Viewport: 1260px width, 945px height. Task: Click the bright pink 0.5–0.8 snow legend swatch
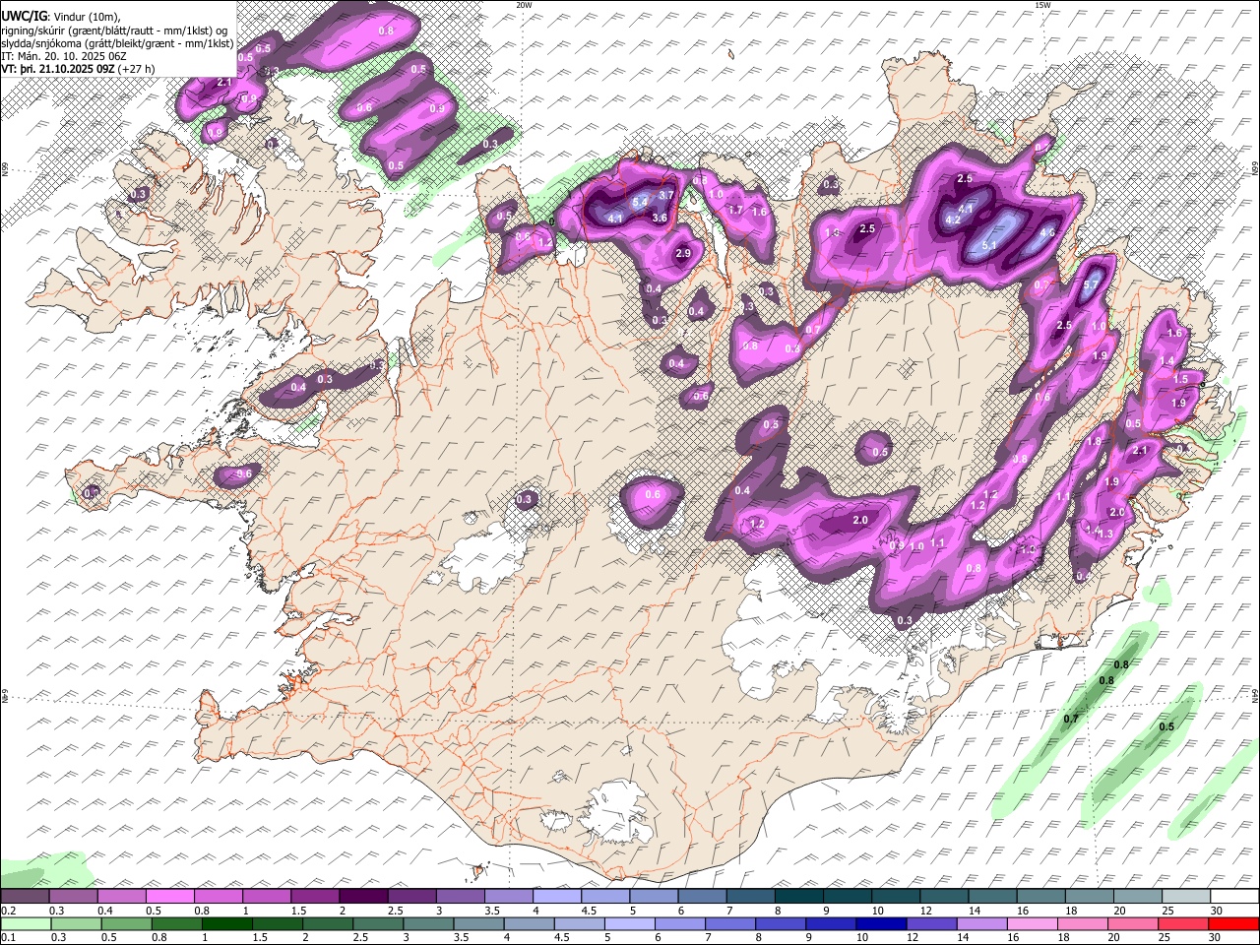(169, 896)
